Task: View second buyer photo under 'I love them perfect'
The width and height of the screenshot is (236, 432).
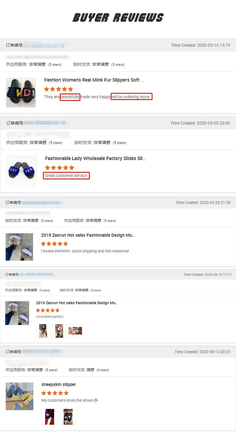Action: tap(59, 331)
